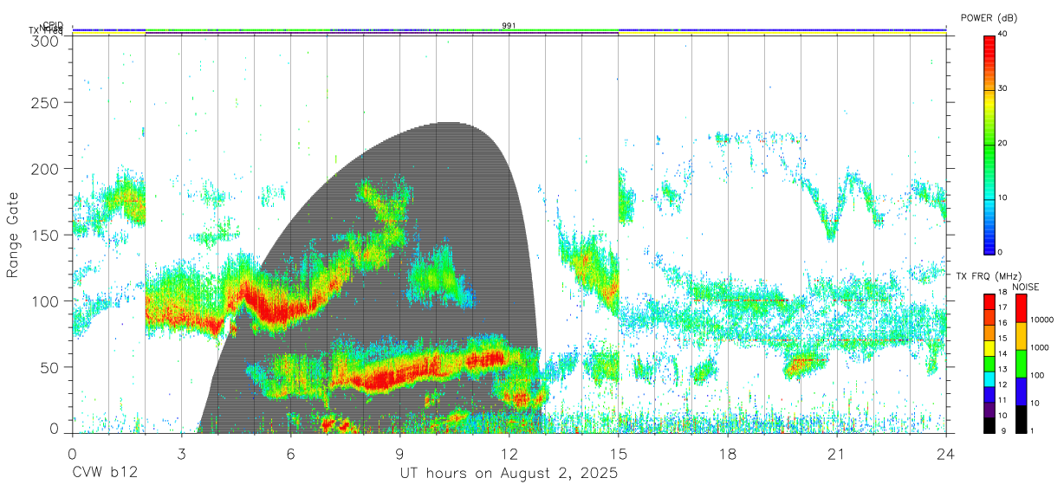Image resolution: width=1064 pixels, height=491 pixels.
Task: Click the 18 tick on UT hours axis
Action: tap(727, 453)
